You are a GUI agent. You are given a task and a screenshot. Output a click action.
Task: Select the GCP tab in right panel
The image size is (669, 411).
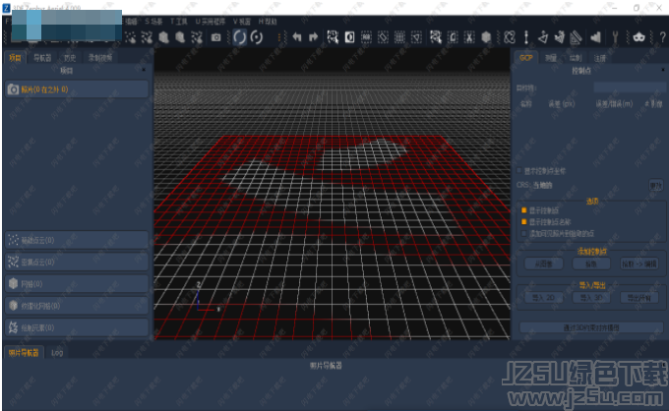click(x=525, y=58)
